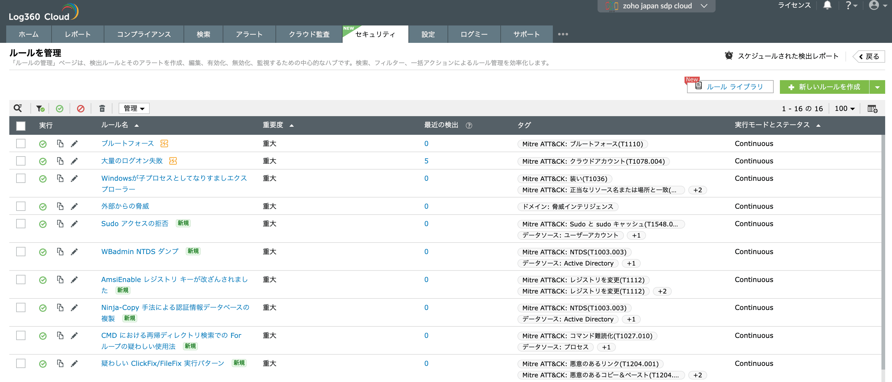
Task: Check the ブルートフォース row checkbox
Action: pos(21,143)
